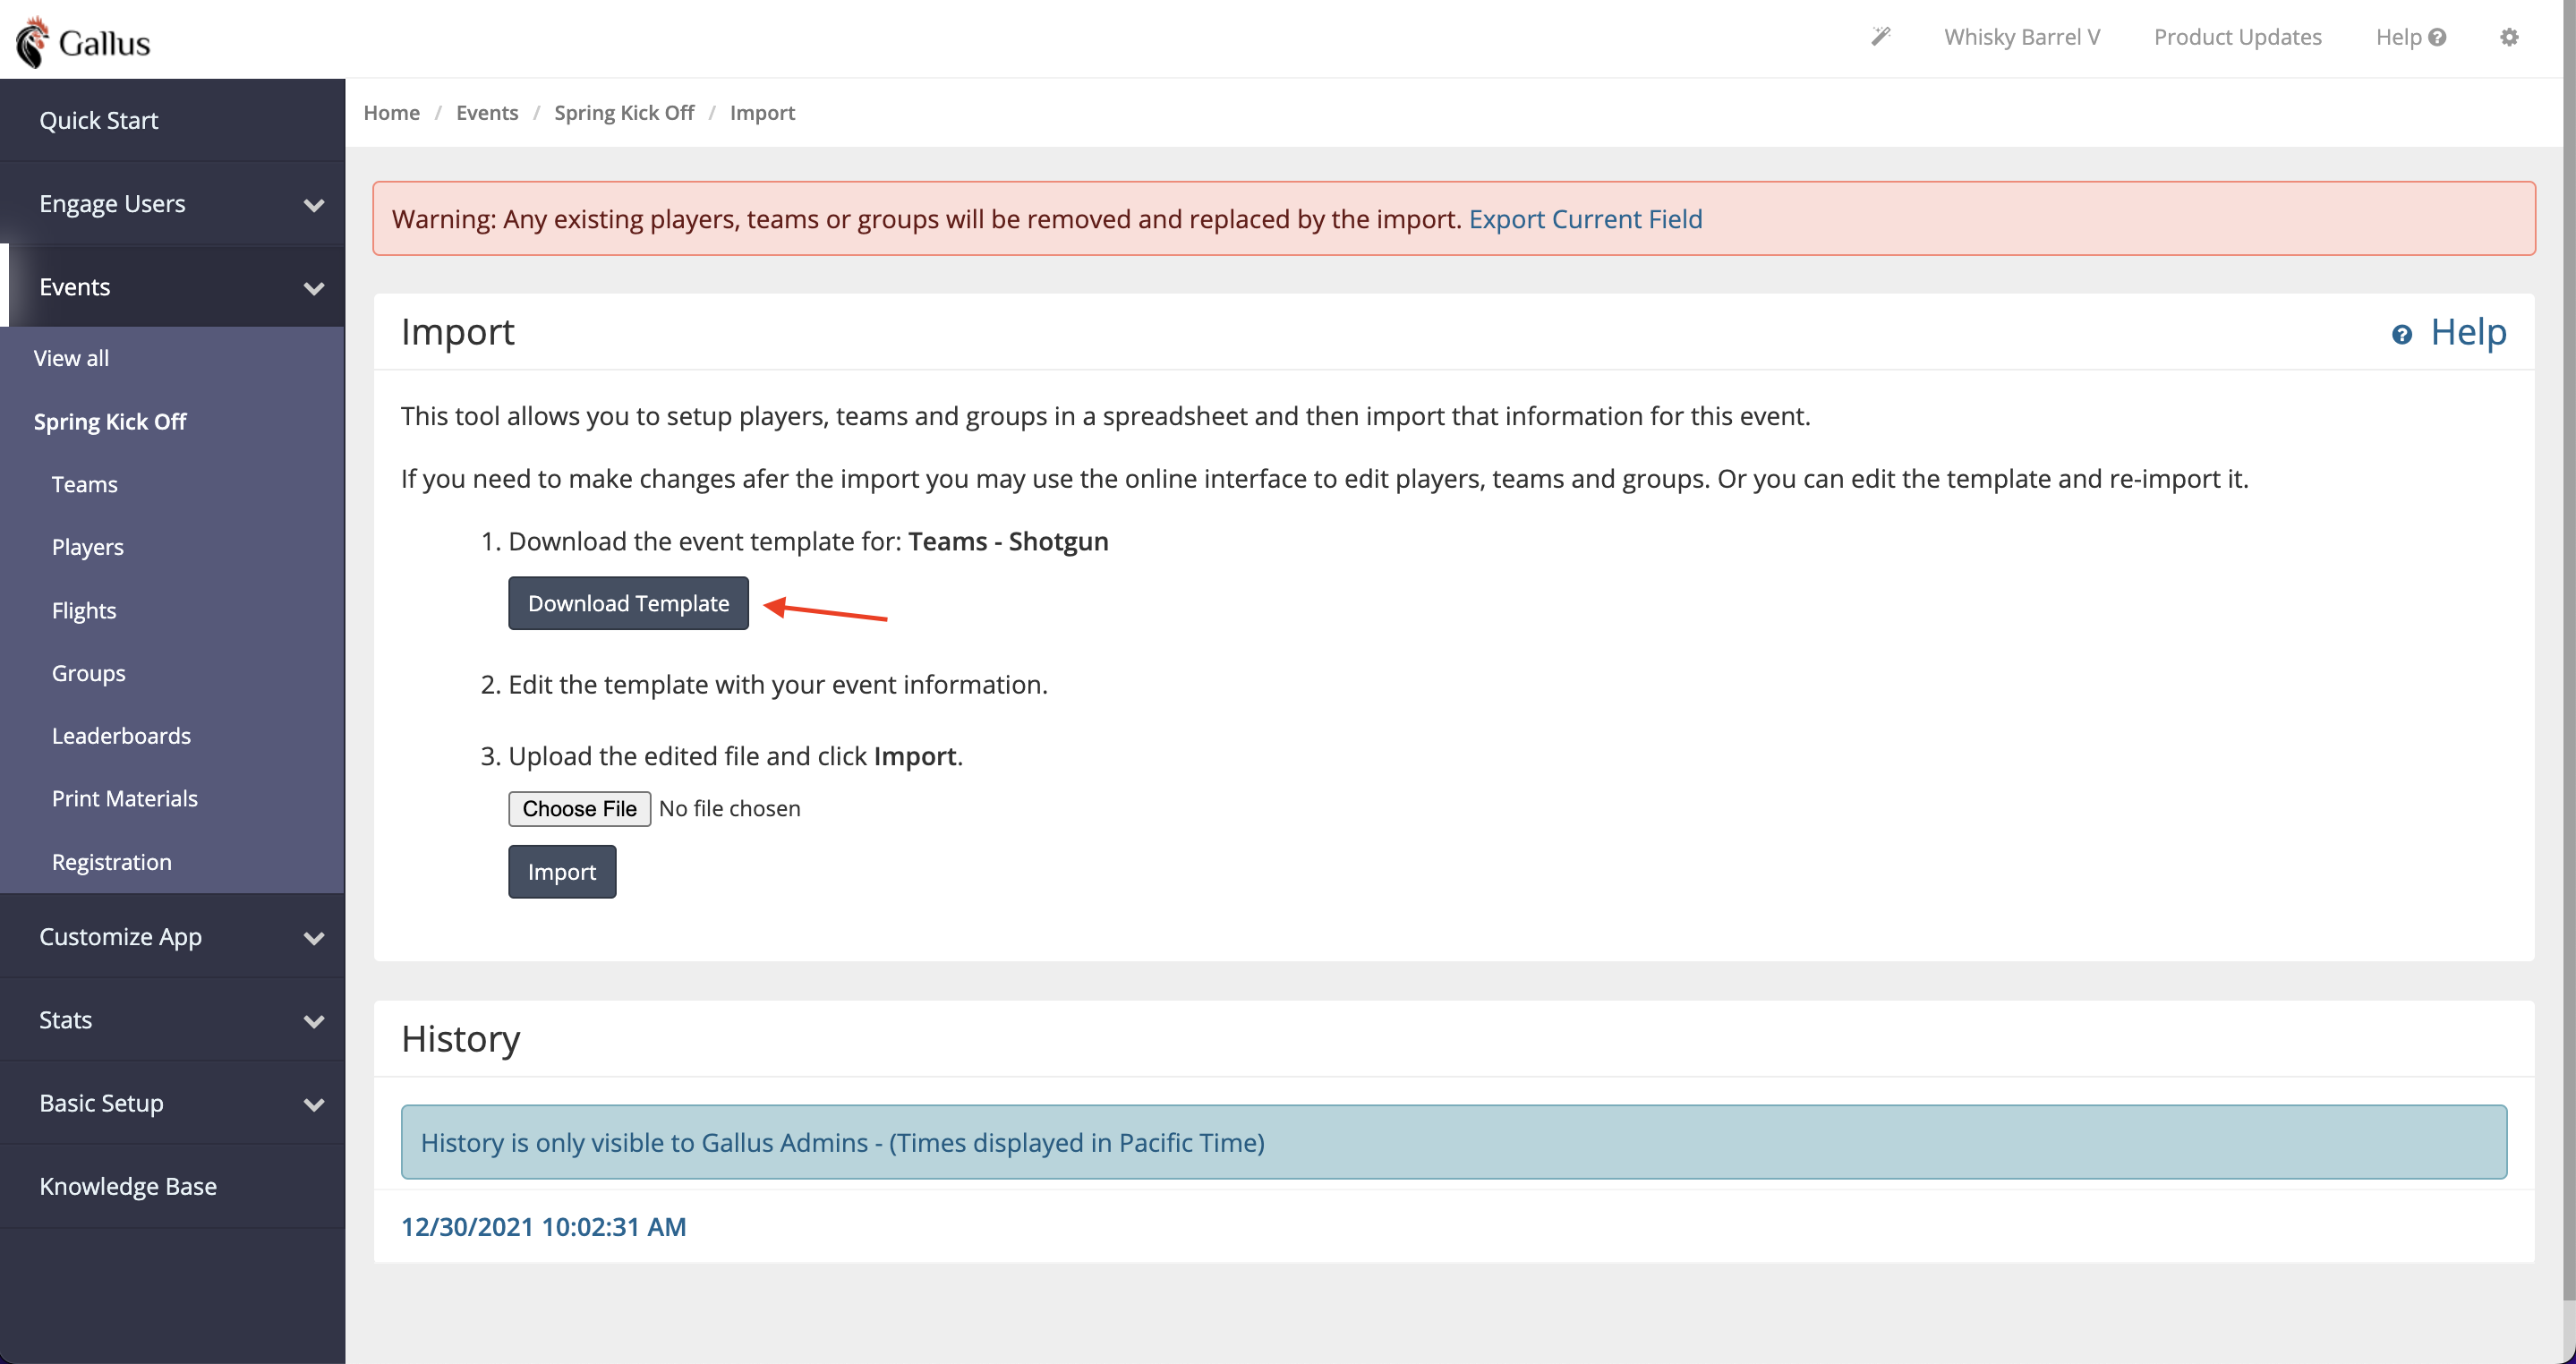Click Help text in top header
The width and height of the screenshot is (2576, 1364).
click(2398, 37)
